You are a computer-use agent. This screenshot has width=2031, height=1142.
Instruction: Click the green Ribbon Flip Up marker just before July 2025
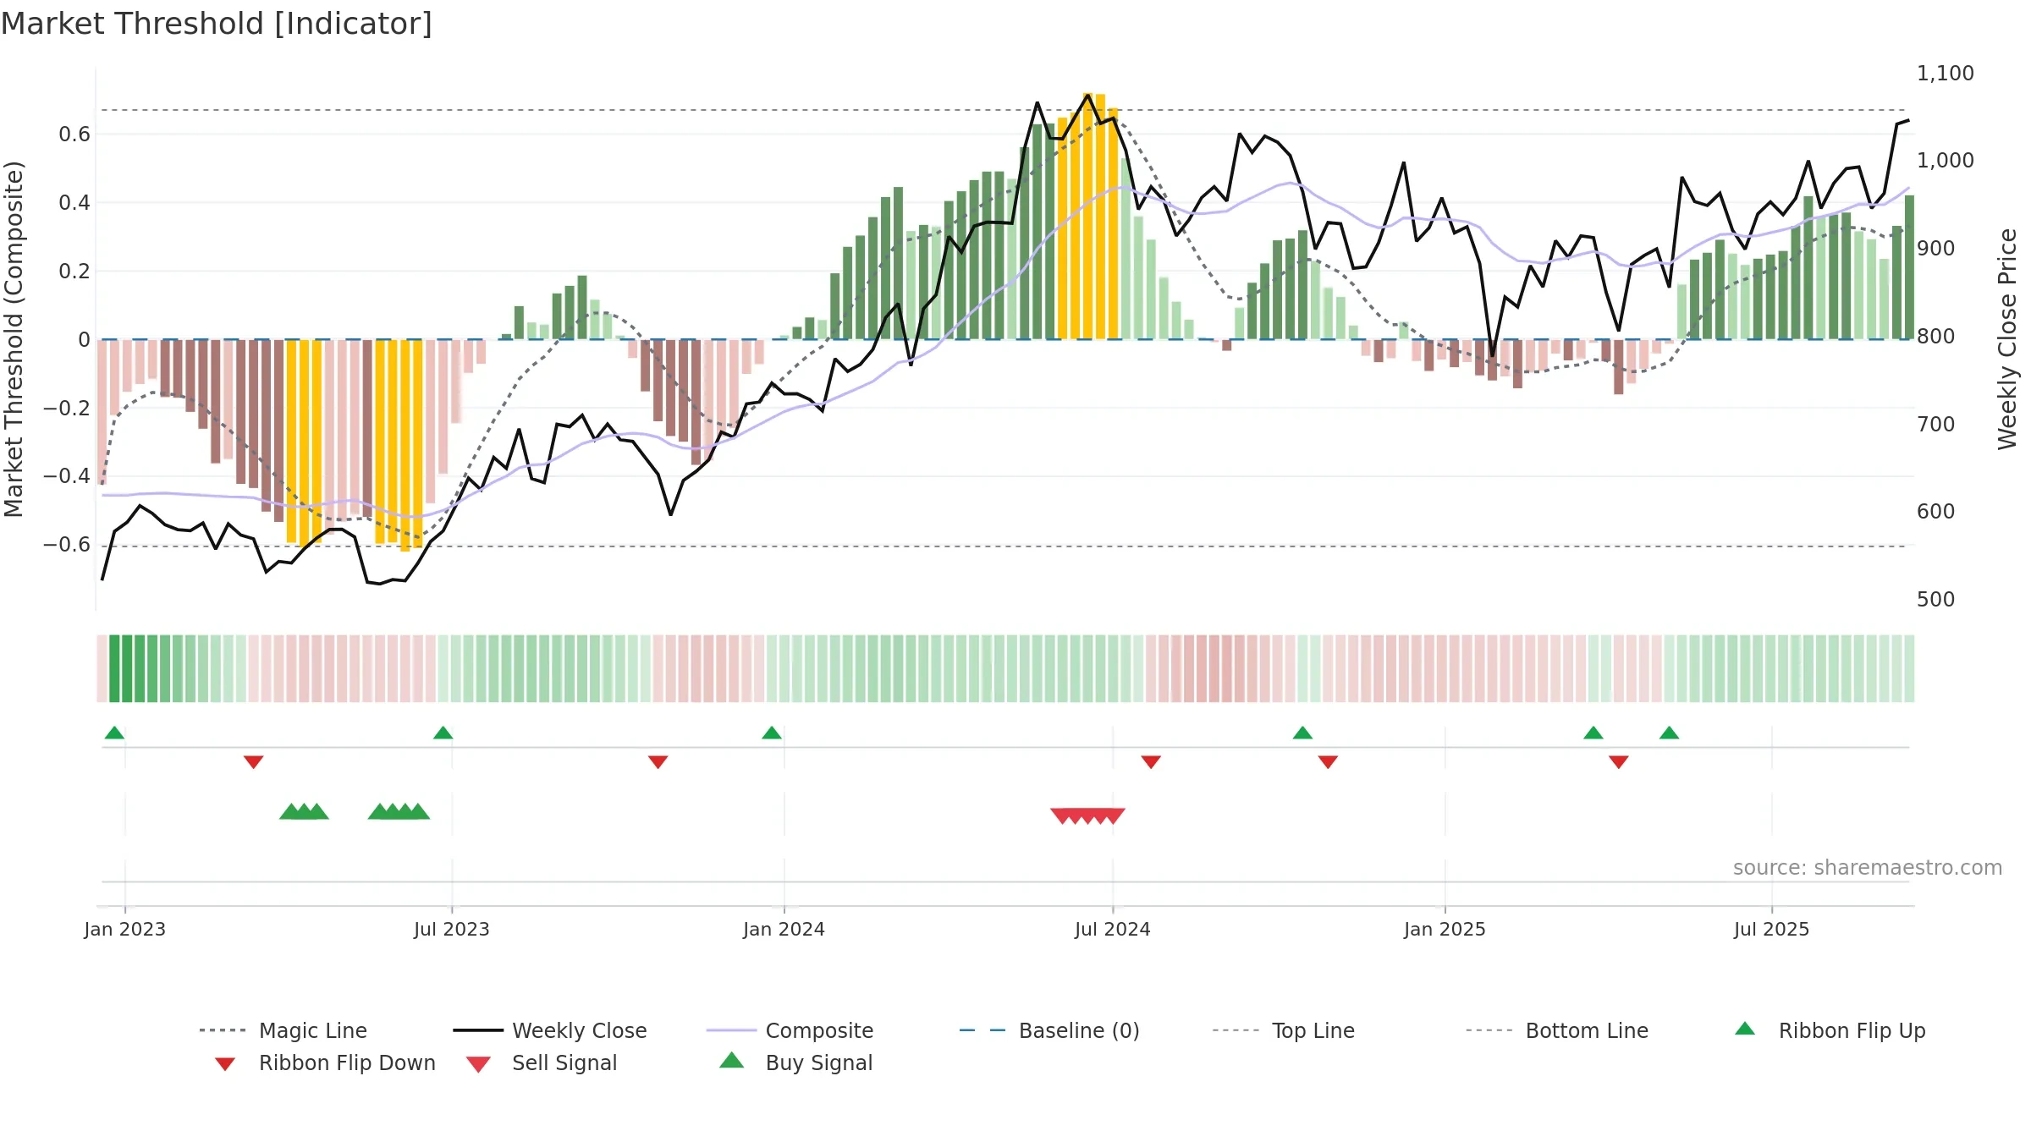[x=1669, y=733]
